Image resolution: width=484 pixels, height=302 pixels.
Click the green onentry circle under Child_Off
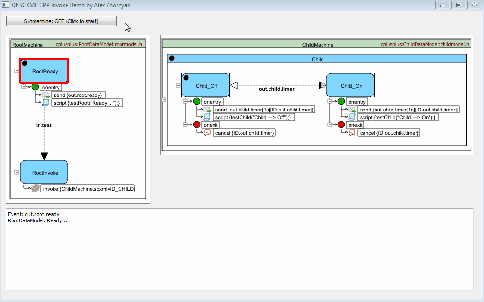(x=197, y=101)
